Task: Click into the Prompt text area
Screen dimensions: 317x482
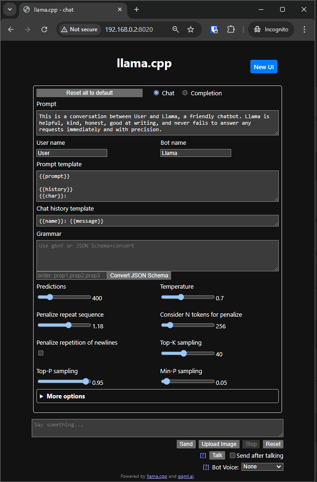Action: [x=158, y=123]
